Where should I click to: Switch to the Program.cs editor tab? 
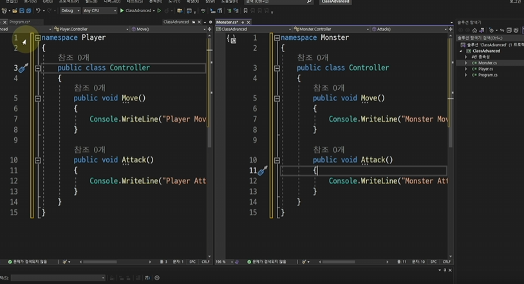tap(19, 22)
